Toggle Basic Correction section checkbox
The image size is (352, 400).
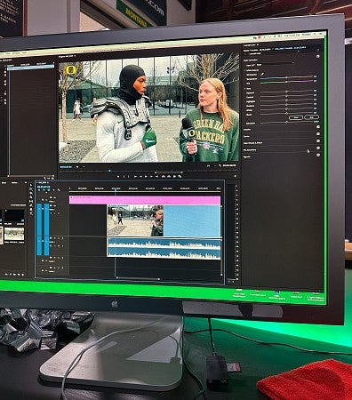click(x=318, y=56)
